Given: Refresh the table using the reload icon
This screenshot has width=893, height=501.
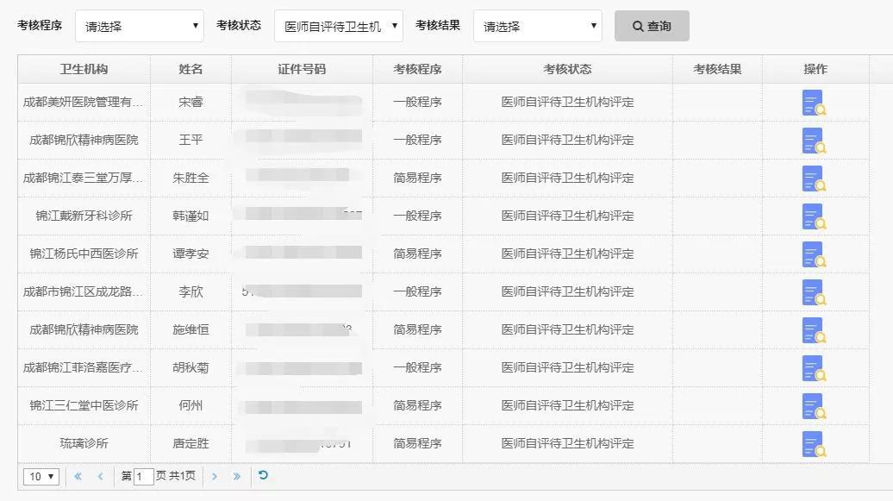Looking at the screenshot, I should point(262,475).
